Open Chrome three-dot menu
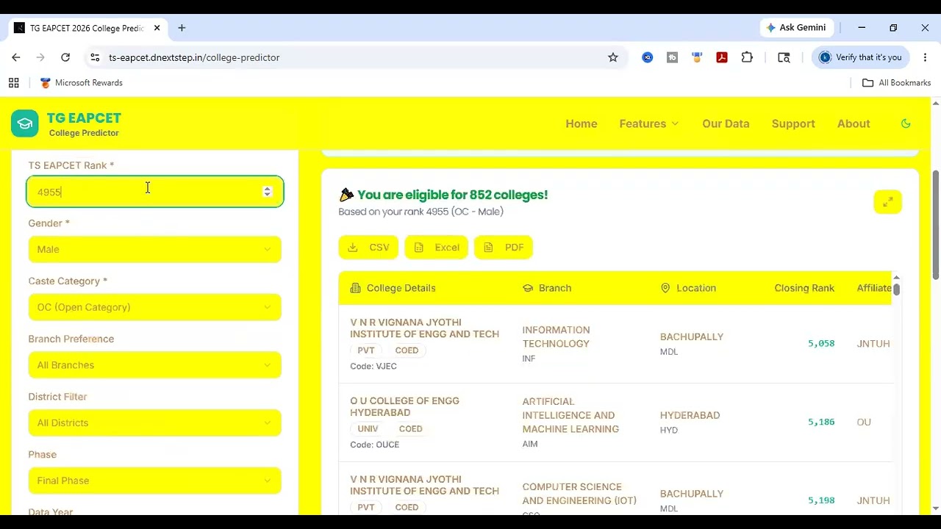Image resolution: width=941 pixels, height=529 pixels. (x=924, y=57)
